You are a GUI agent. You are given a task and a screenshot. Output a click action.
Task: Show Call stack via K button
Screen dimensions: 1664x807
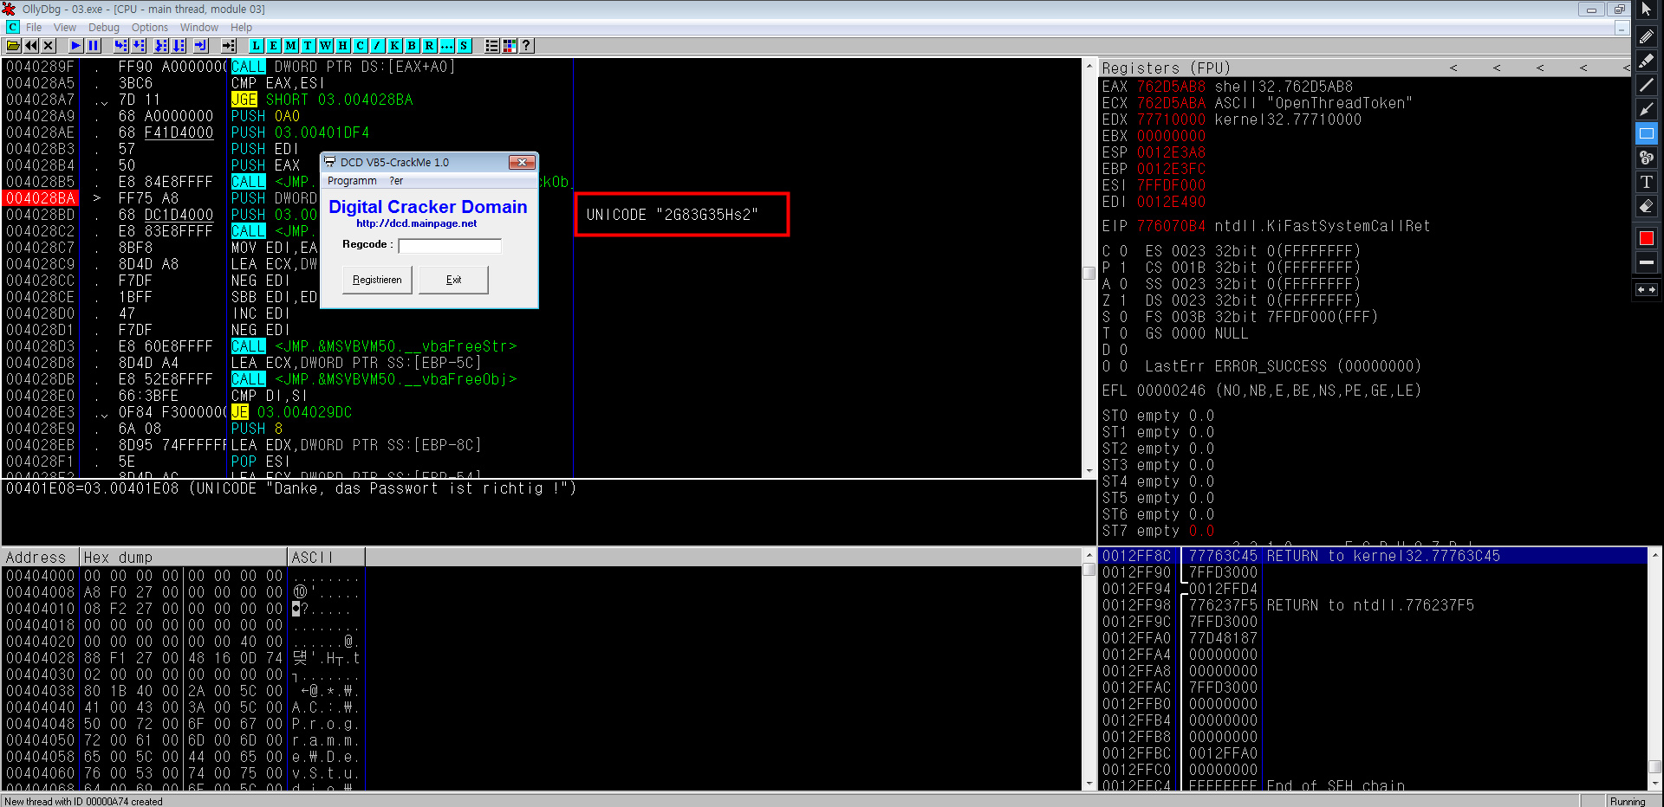395,46
